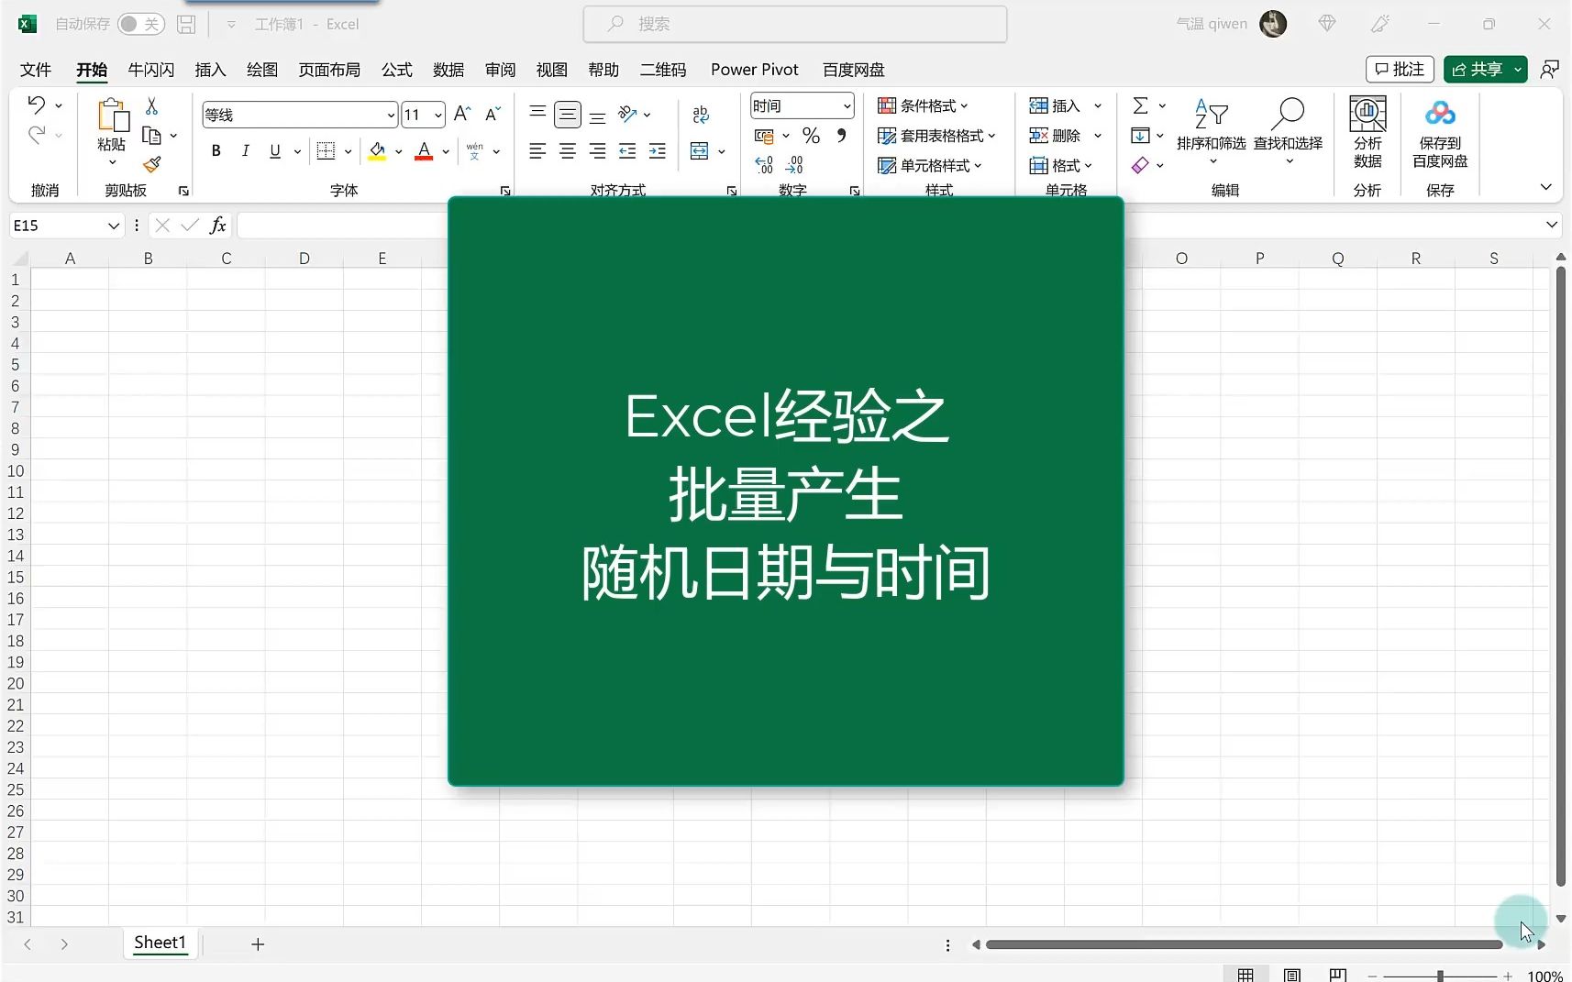Expand the font size dropdown

click(x=437, y=114)
